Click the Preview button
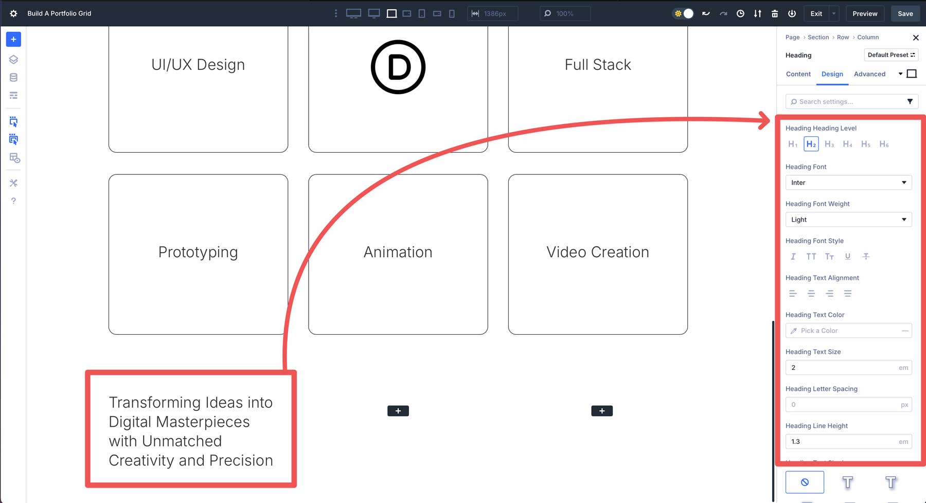This screenshot has width=926, height=503. (x=865, y=13)
